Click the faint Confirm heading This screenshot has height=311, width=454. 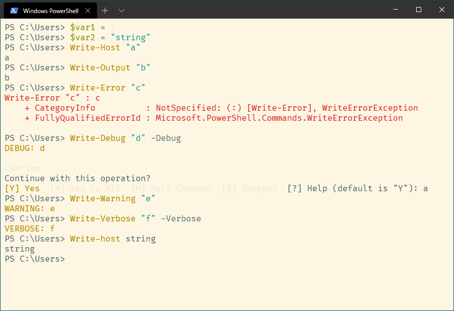[22, 169]
